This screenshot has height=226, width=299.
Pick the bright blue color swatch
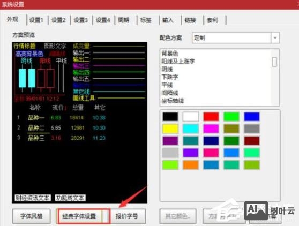tap(252, 117)
